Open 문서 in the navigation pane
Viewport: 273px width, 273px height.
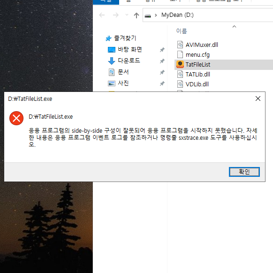click(x=123, y=72)
